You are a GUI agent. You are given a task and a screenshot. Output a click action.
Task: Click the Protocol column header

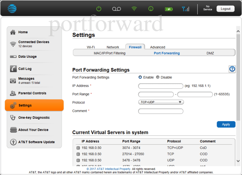[174, 141]
